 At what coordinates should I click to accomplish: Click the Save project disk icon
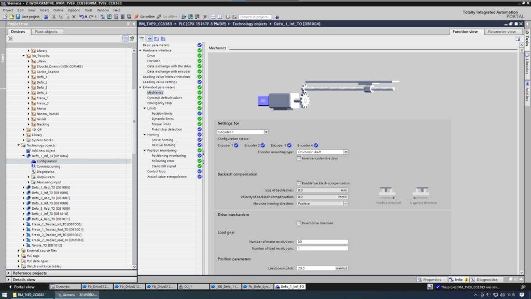[18, 17]
